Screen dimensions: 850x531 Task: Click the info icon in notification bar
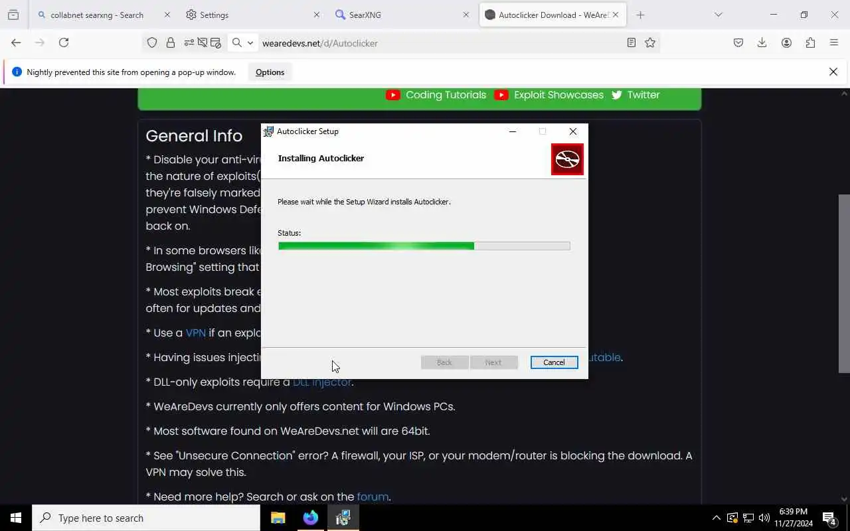coord(17,72)
